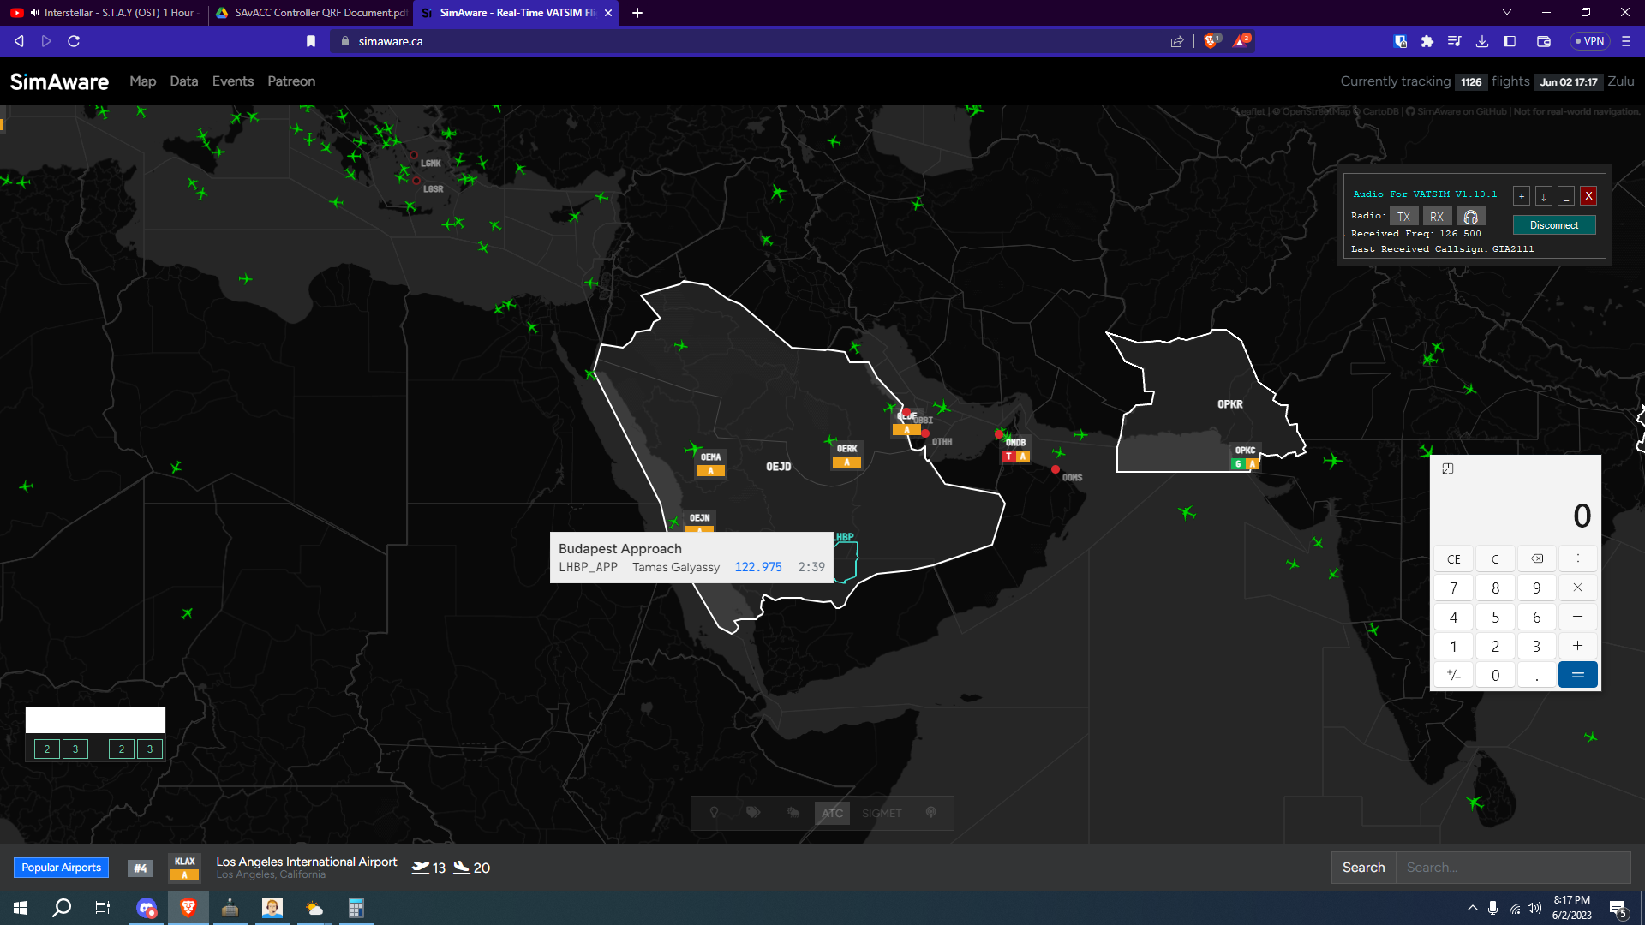The image size is (1645, 925).
Task: Enable RX on the VATSIM radio
Action: 1437,216
